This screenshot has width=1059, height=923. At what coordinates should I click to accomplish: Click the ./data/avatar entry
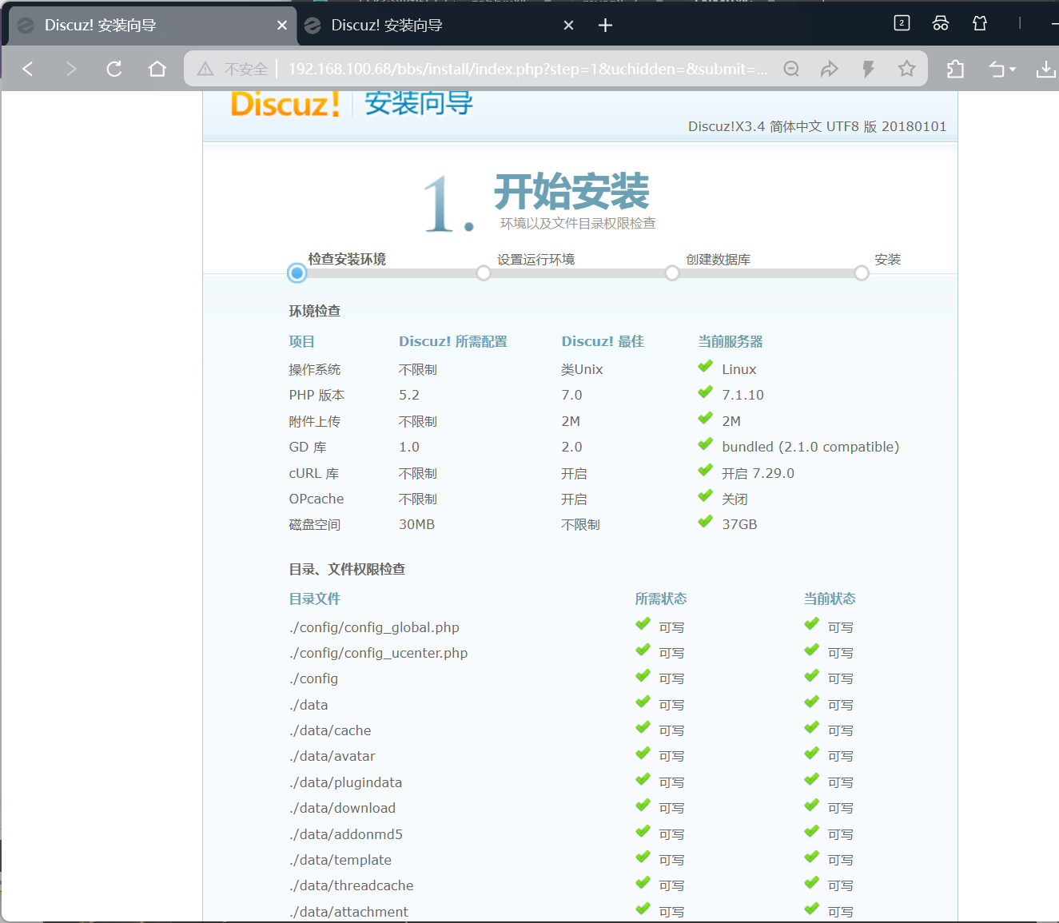click(332, 756)
